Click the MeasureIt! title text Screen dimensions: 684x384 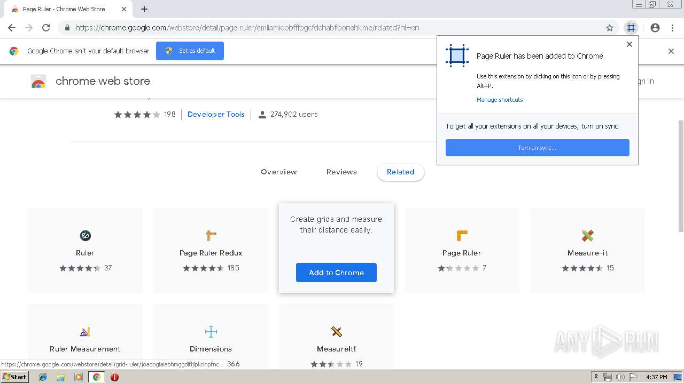click(x=336, y=349)
